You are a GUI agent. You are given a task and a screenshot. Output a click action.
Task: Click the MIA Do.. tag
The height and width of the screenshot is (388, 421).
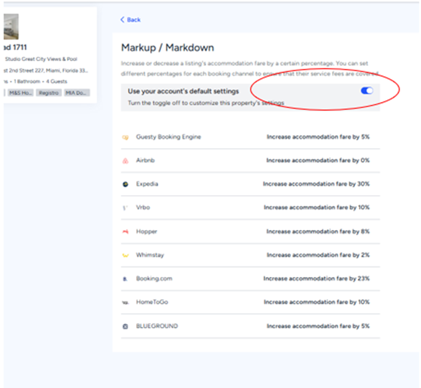click(77, 93)
